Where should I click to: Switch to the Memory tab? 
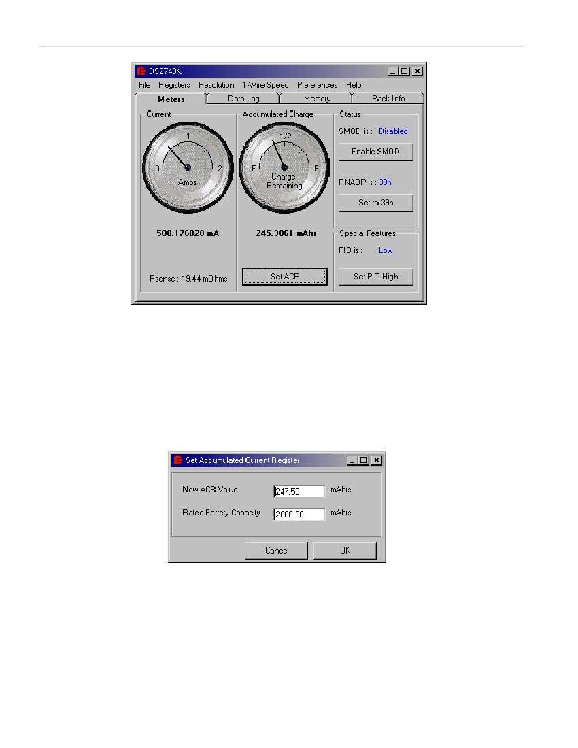click(x=317, y=99)
